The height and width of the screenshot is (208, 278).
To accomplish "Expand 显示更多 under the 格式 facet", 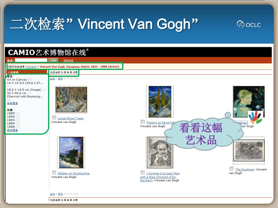I will pos(12,103).
